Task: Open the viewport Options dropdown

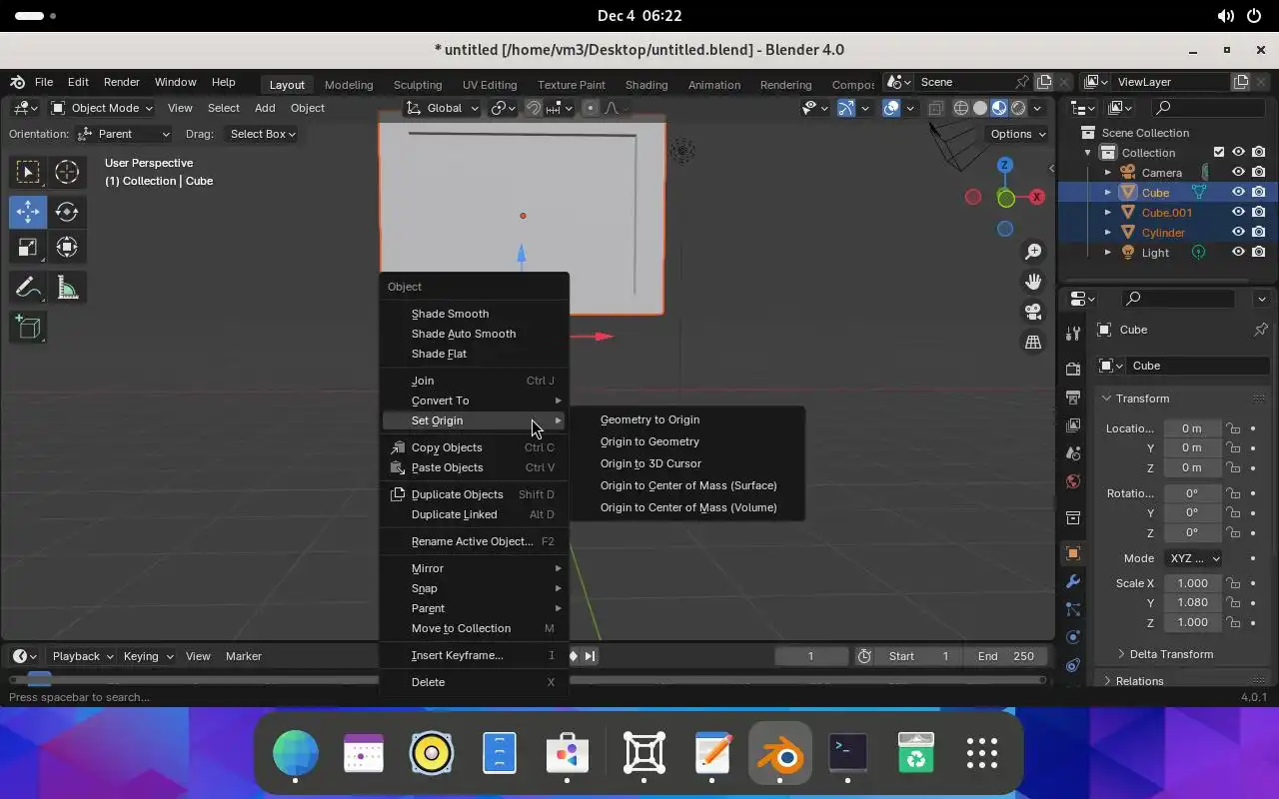Action: pos(1017,134)
